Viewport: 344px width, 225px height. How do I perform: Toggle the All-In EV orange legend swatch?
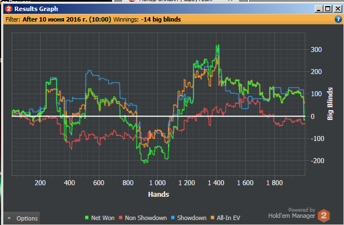213,218
